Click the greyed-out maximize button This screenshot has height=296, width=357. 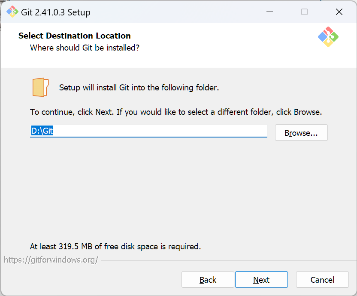[304, 12]
